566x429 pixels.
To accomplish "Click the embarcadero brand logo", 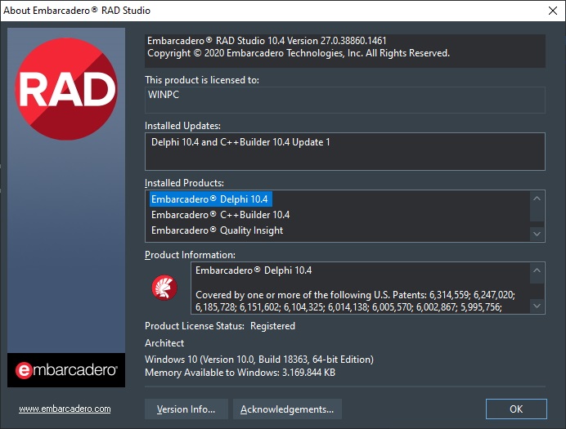I will coord(66,370).
